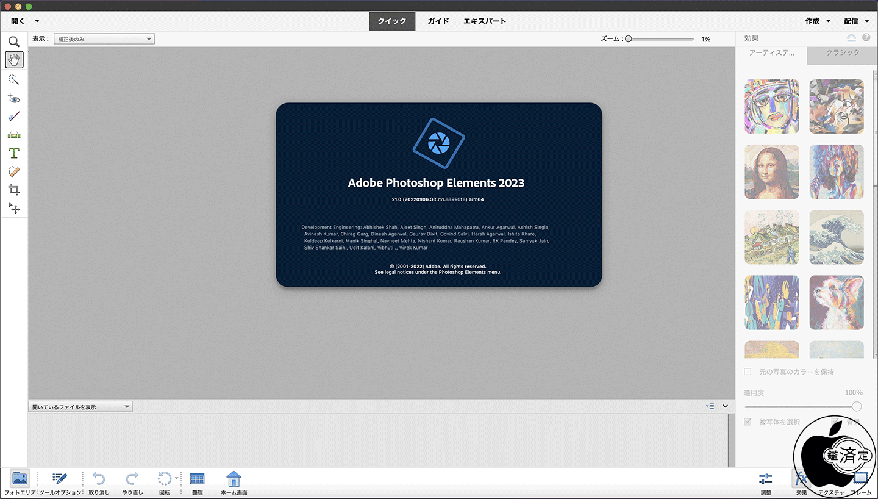
Task: Click the 100% 適用度 value
Action: coord(854,393)
